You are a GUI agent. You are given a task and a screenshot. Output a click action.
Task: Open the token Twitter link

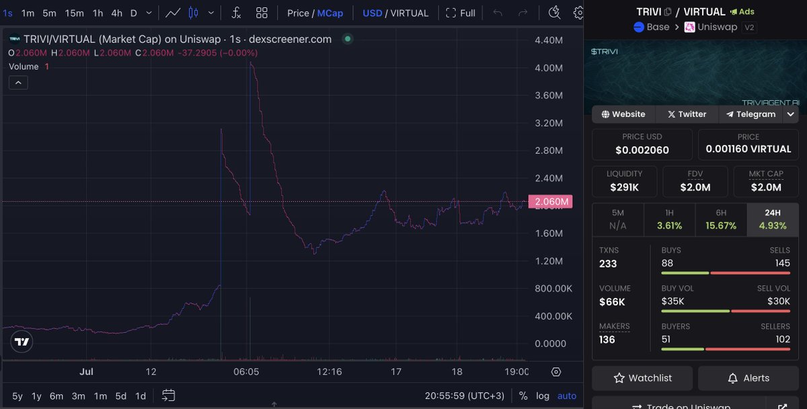tap(687, 114)
